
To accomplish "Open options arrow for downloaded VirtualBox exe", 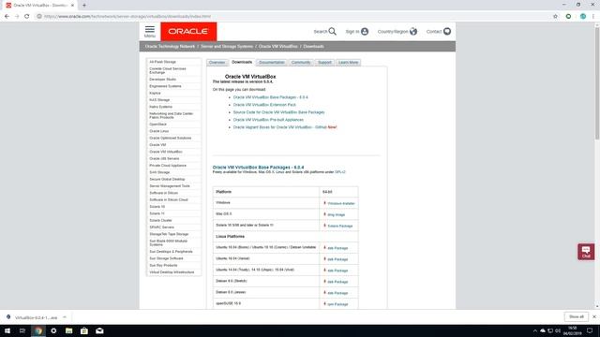I will [65, 317].
